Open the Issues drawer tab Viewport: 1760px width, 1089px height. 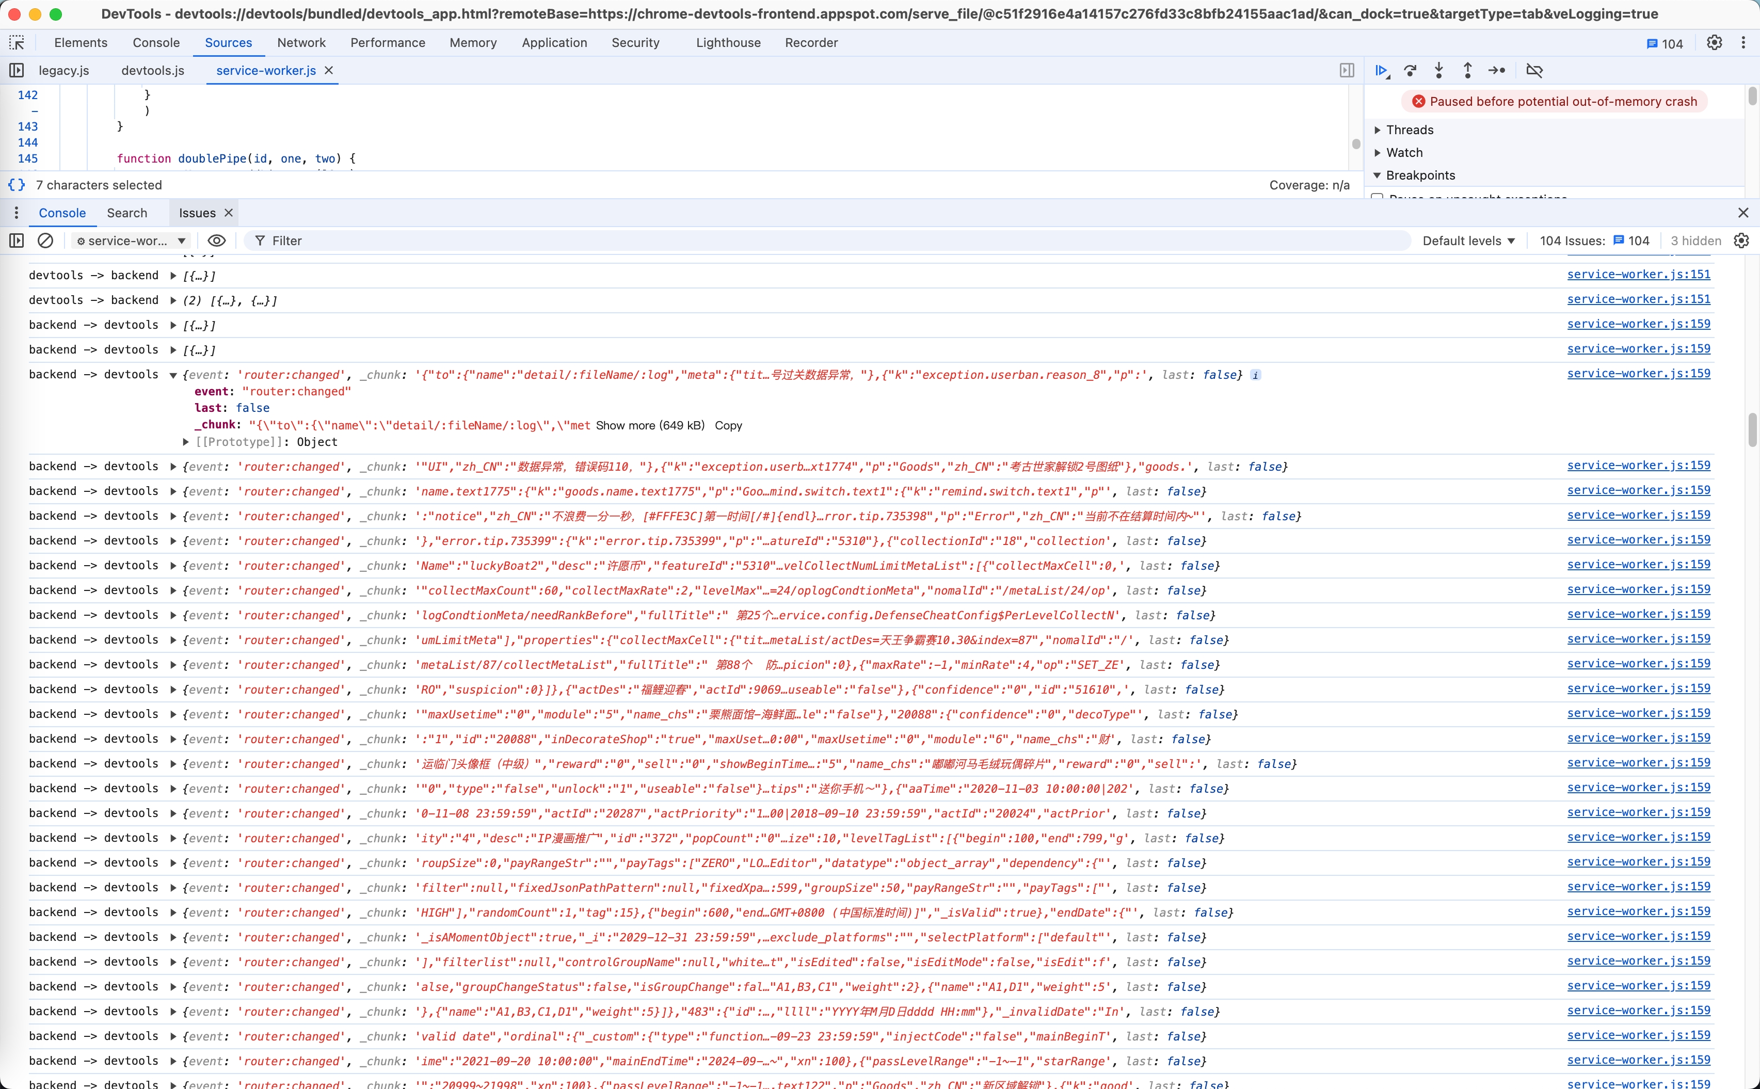tap(197, 213)
